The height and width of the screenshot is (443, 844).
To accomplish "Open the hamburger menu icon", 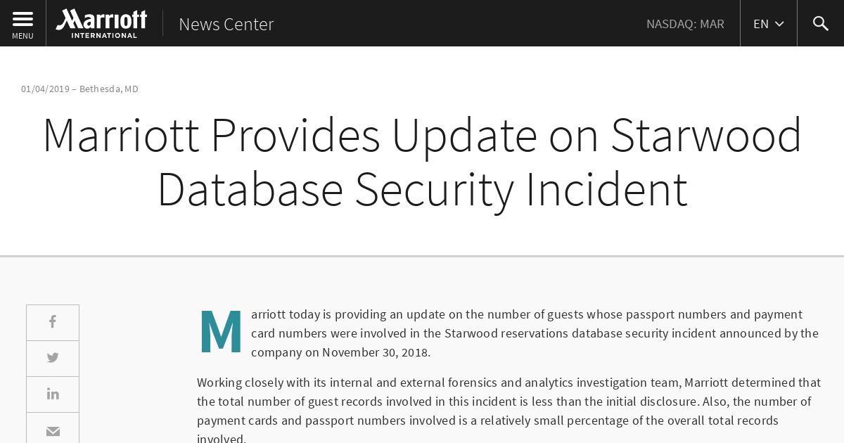I will pos(23,19).
